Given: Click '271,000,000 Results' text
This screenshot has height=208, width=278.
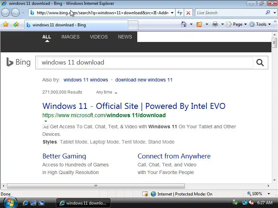Looking at the screenshot, I should tap(62, 92).
